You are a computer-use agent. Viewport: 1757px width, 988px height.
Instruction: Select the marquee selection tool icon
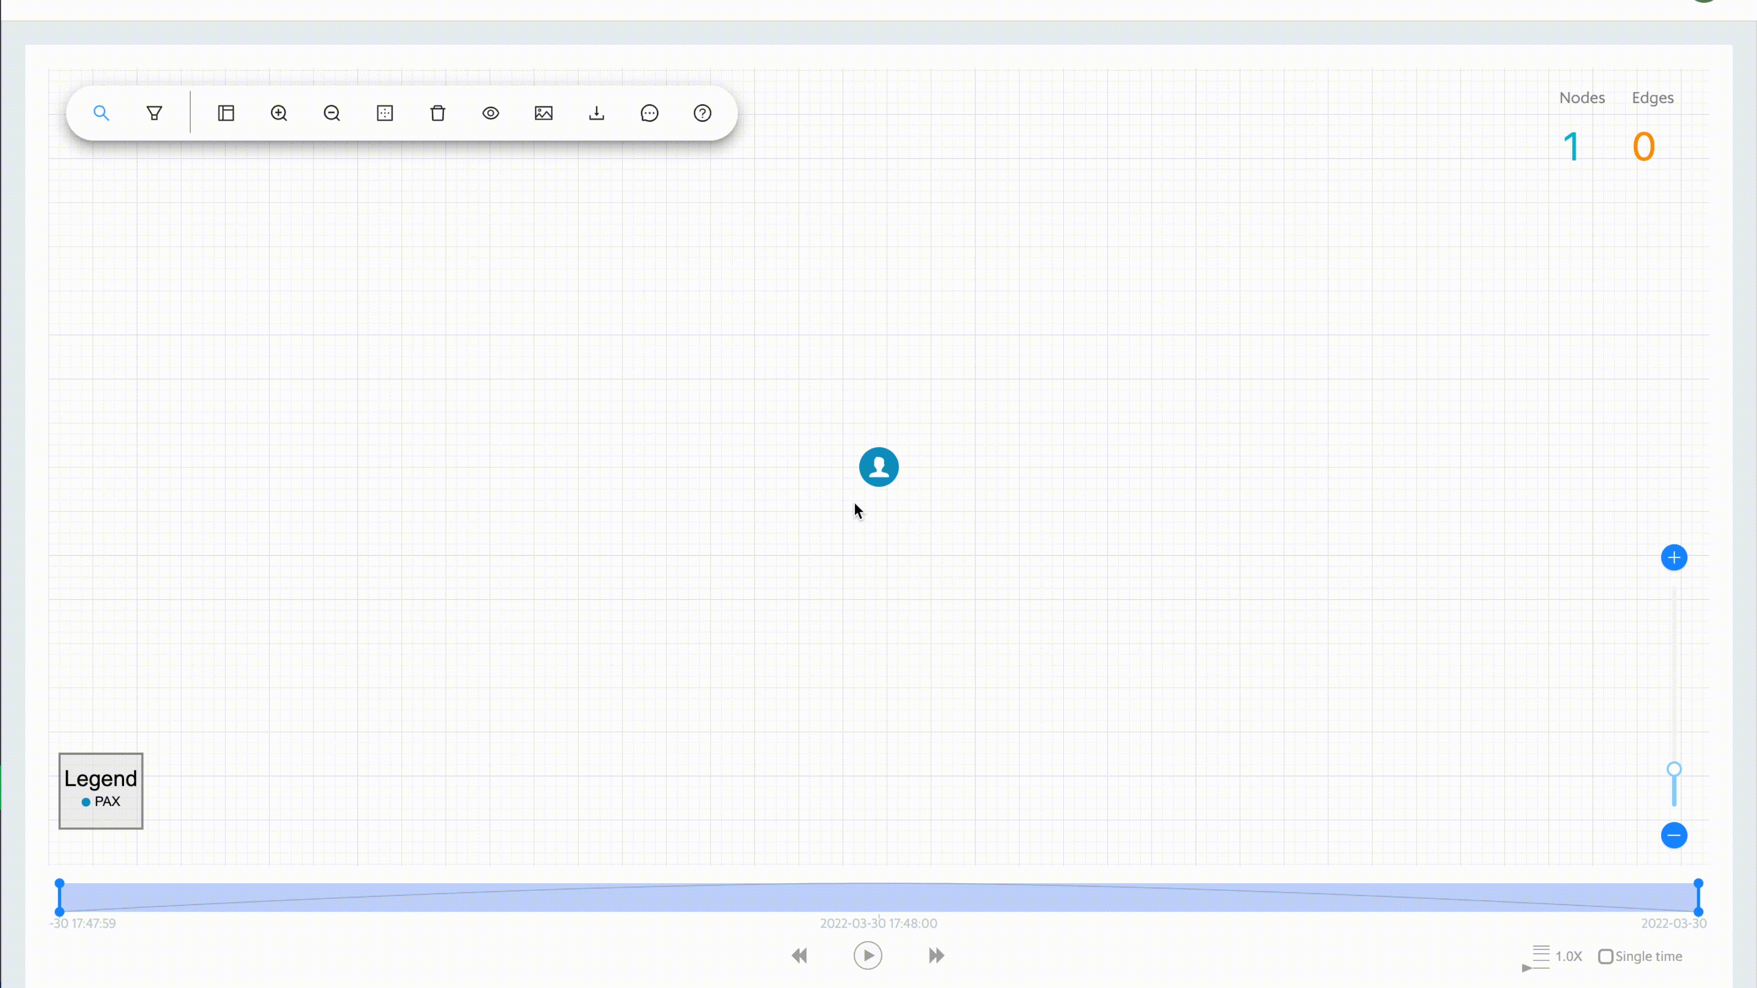[385, 113]
